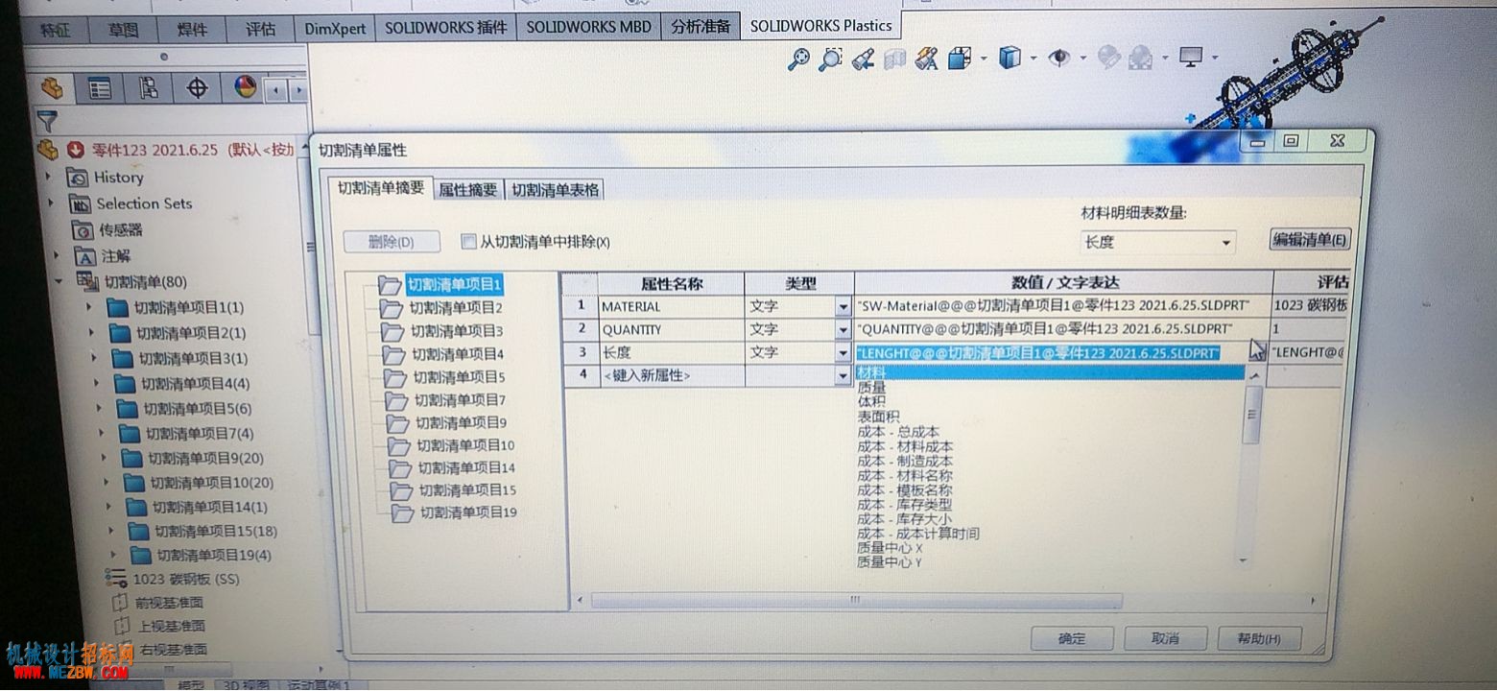Switch to the 属性摘要 tab

click(468, 190)
